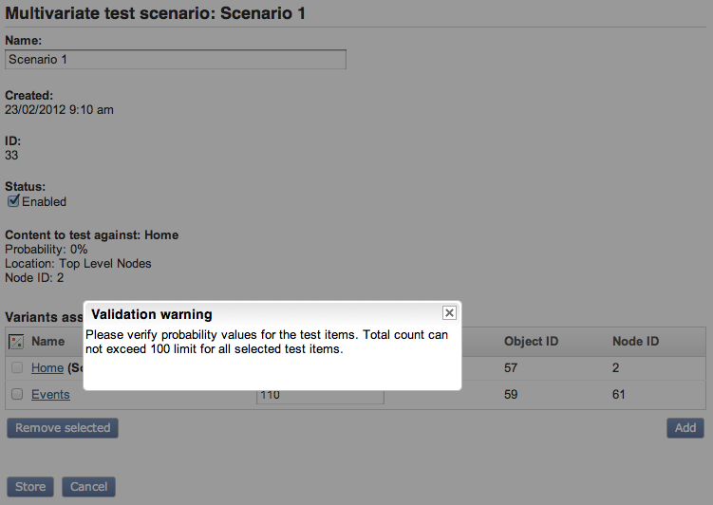Open the Home variant link
The image size is (713, 505).
(47, 368)
